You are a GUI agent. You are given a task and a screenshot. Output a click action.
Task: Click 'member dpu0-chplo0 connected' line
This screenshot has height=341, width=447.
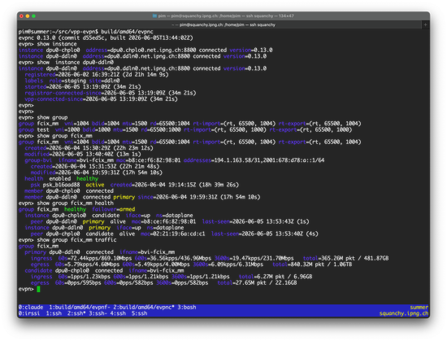click(x=69, y=191)
